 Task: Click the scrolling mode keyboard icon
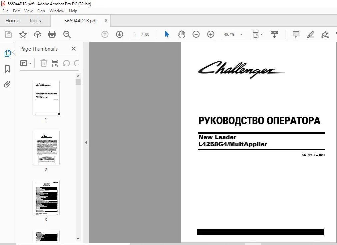274,34
